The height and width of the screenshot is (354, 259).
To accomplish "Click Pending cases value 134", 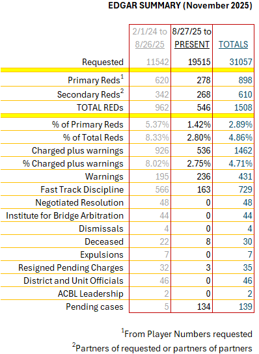I will (204, 306).
